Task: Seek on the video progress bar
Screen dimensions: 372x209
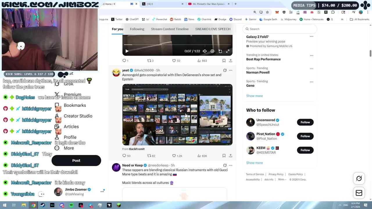Action: tap(177, 45)
